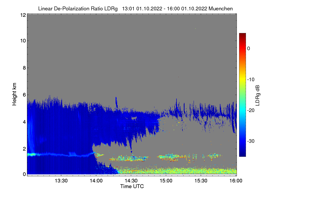Click the colorbar tick label -20

pyautogui.click(x=251, y=110)
